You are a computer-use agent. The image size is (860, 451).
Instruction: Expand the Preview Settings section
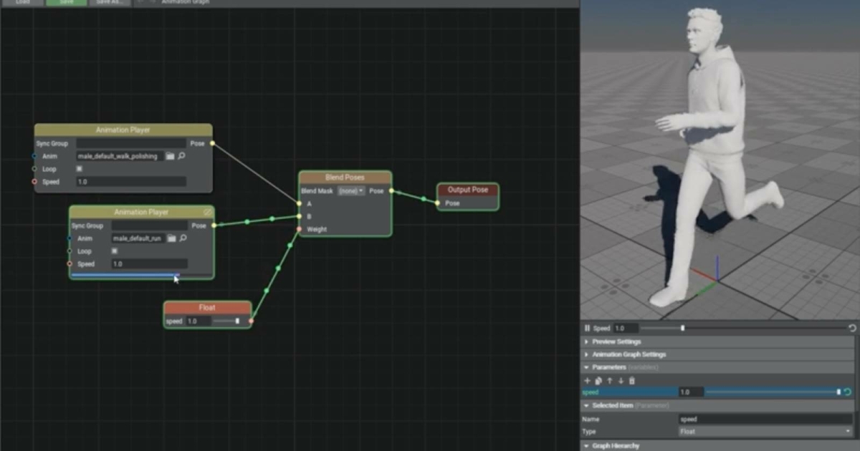click(x=616, y=341)
